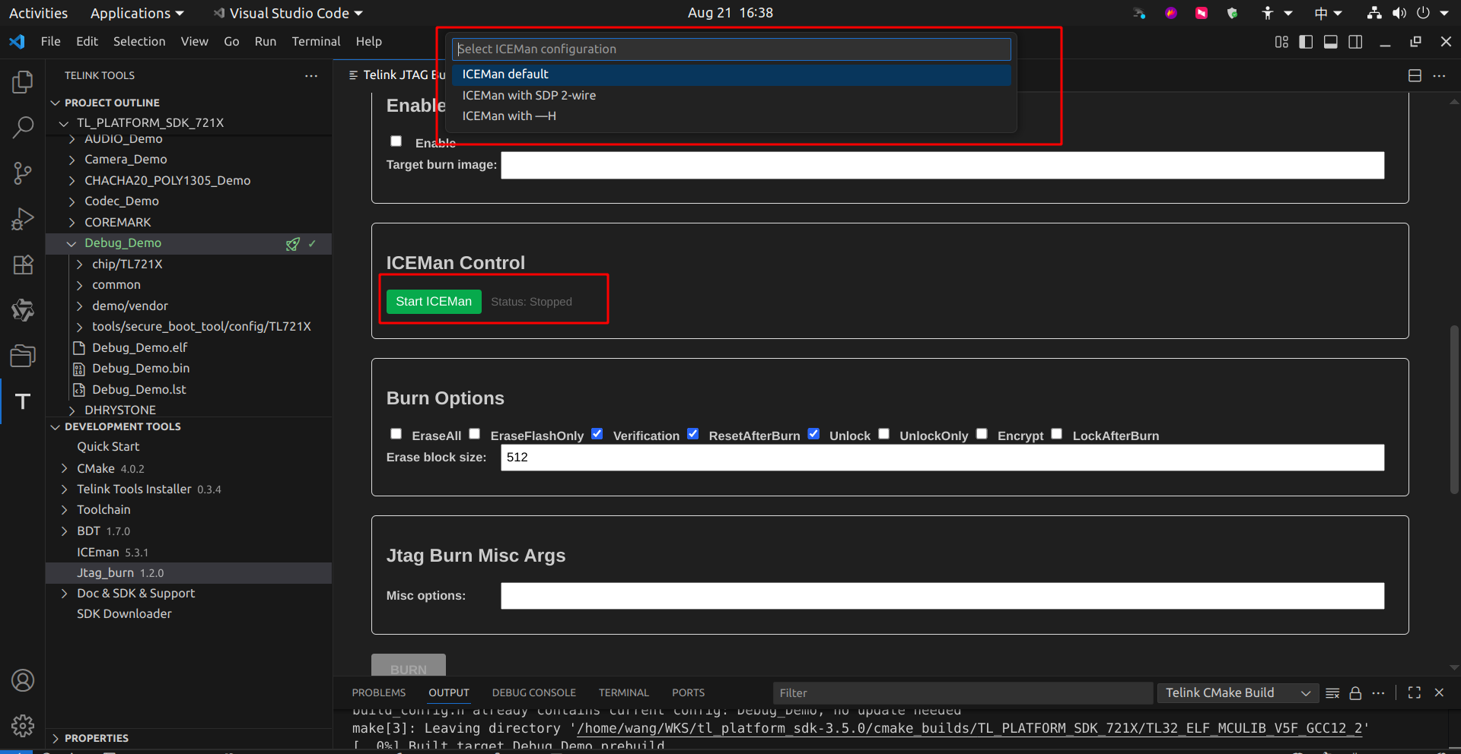Switch to the DEBUG CONSOLE tab
Image resolution: width=1461 pixels, height=754 pixels.
pos(533,693)
